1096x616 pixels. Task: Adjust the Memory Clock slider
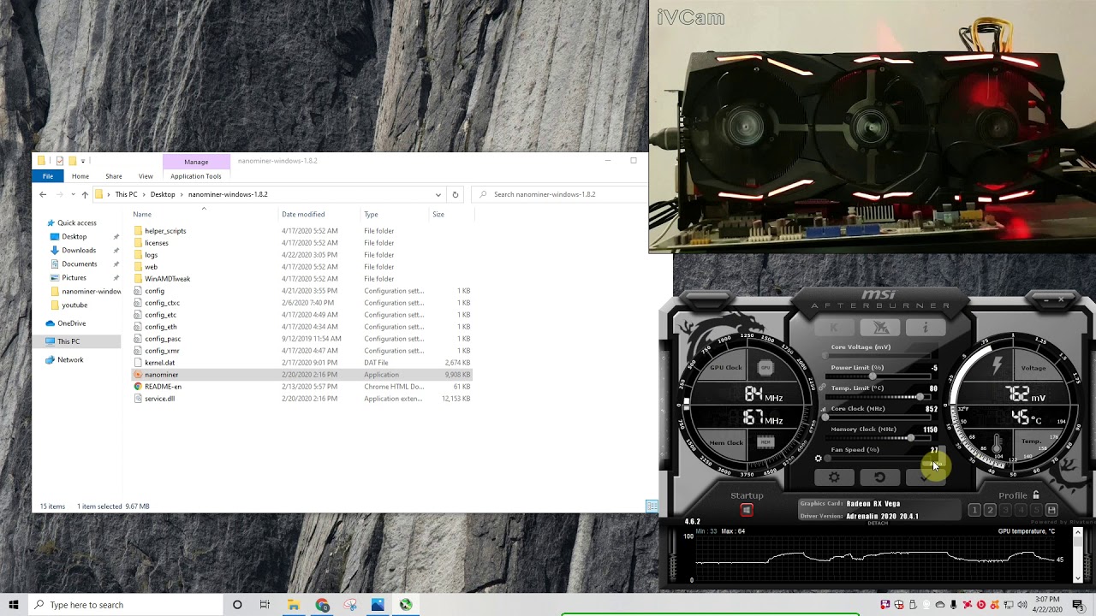880,438
